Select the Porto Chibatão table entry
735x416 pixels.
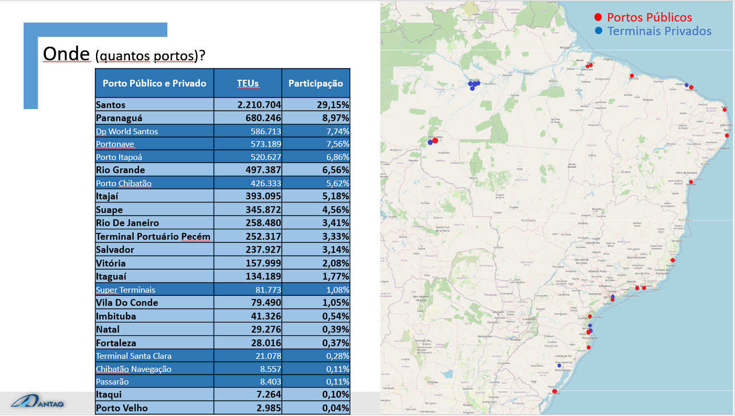click(124, 183)
